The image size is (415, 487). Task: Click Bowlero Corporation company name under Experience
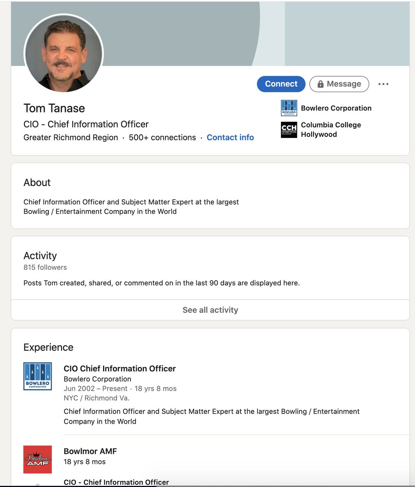[x=97, y=379]
